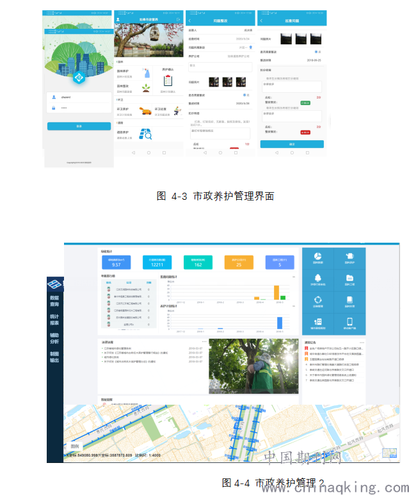
Task: Click the purple-blue 5 statistic card
Action: coord(280,263)
